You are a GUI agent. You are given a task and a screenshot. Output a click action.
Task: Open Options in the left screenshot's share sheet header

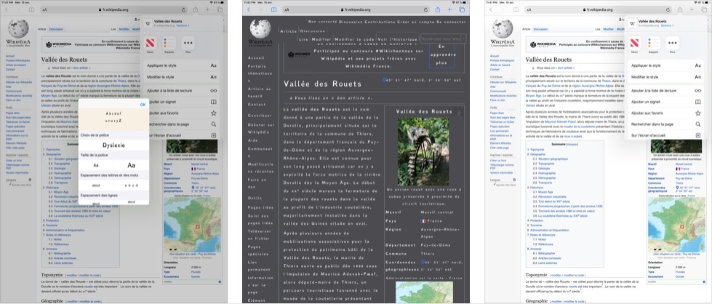tap(183, 25)
